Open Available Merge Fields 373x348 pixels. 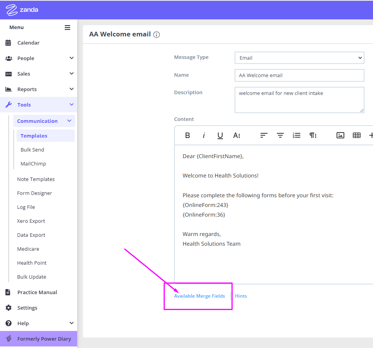click(200, 296)
